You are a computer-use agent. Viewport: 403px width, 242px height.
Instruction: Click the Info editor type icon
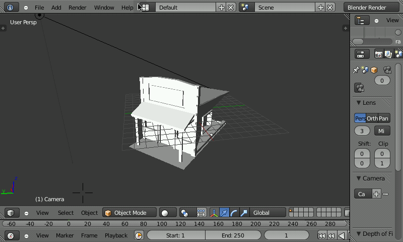point(11,8)
